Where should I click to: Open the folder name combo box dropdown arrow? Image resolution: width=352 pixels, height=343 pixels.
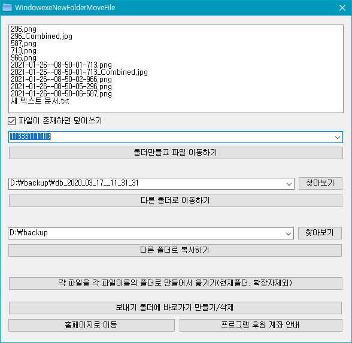(338, 138)
